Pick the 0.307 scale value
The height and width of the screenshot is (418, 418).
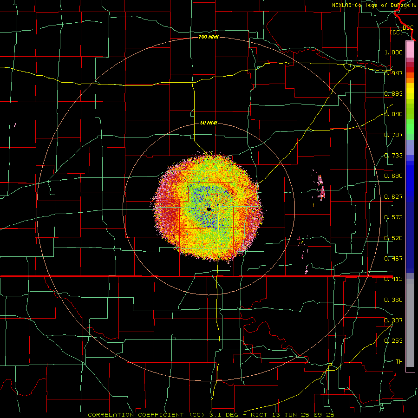pyautogui.click(x=393, y=320)
